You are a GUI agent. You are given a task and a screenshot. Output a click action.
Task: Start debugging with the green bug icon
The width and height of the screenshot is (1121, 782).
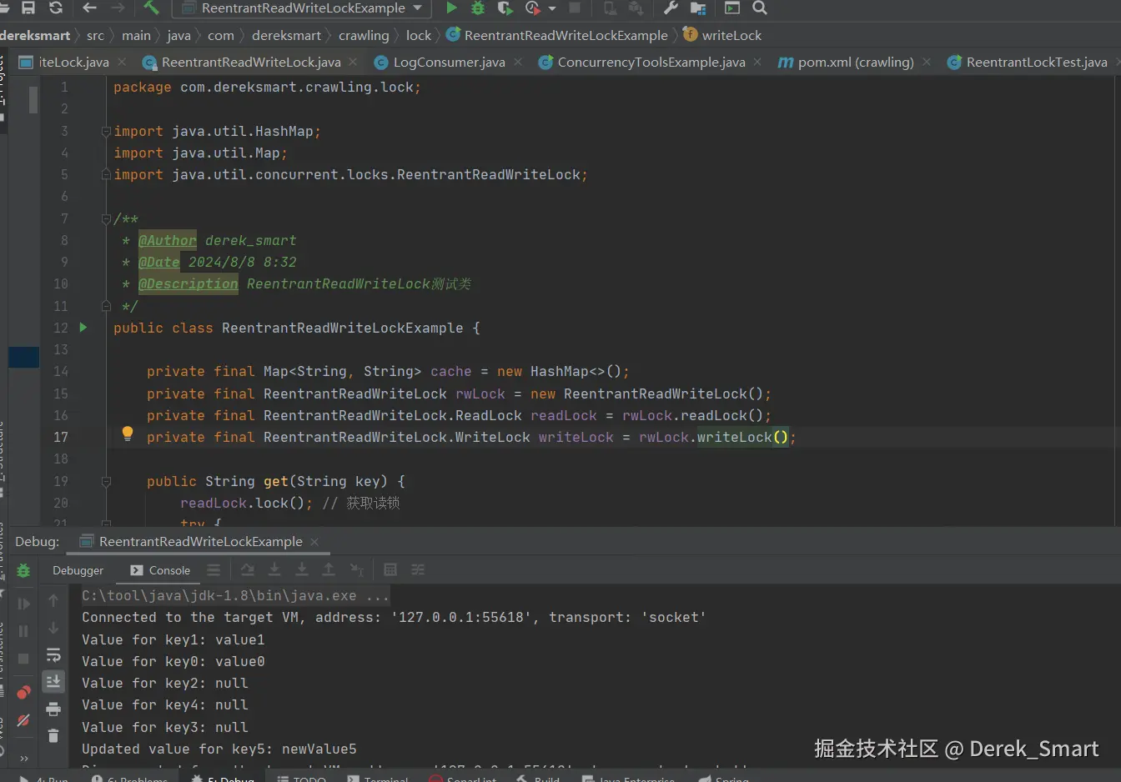pos(478,8)
